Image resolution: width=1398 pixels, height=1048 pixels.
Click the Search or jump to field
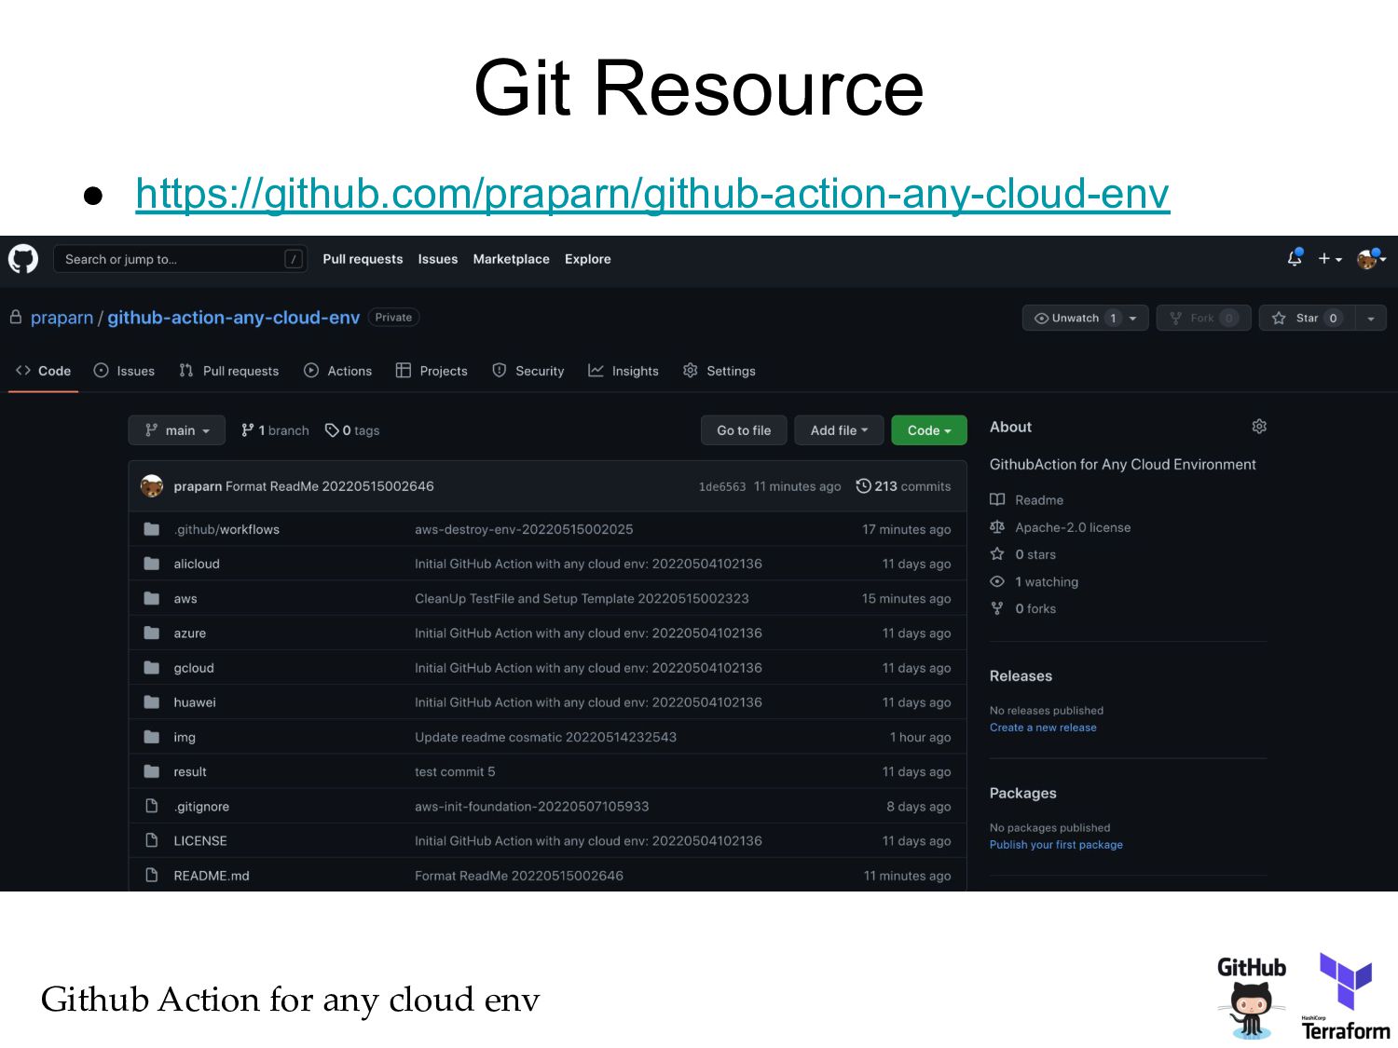point(180,259)
